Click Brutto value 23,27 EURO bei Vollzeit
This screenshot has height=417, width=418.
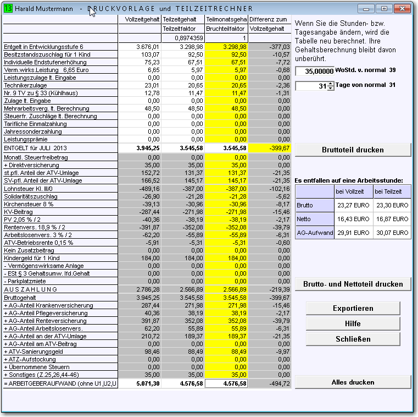click(x=354, y=205)
